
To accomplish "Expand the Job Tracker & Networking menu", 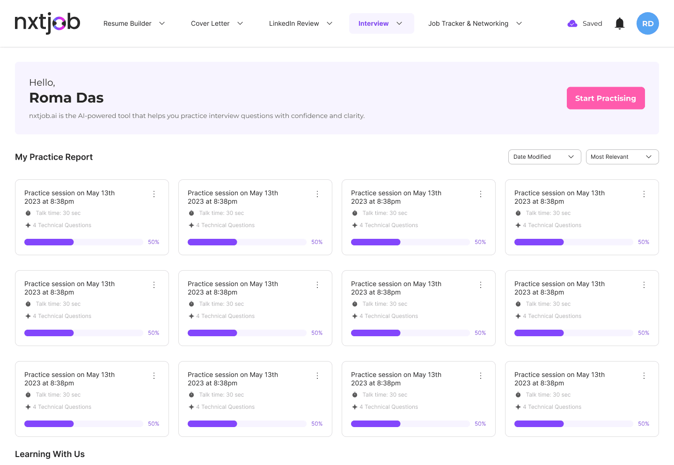I will tap(475, 23).
